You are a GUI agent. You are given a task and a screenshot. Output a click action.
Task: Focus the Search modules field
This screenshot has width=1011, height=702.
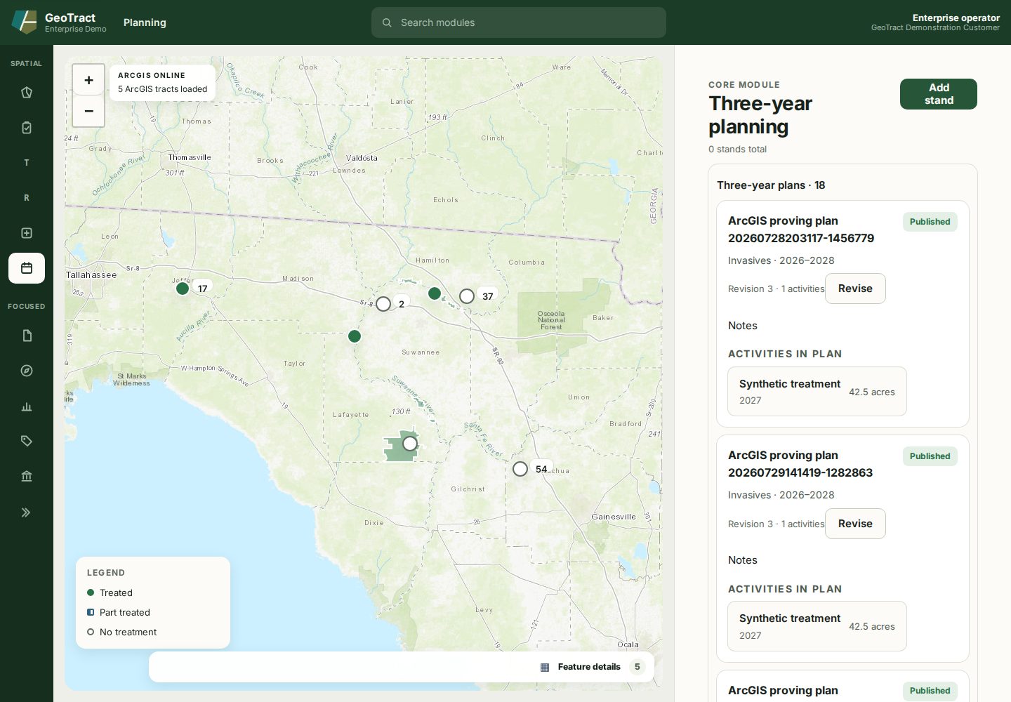pos(519,22)
